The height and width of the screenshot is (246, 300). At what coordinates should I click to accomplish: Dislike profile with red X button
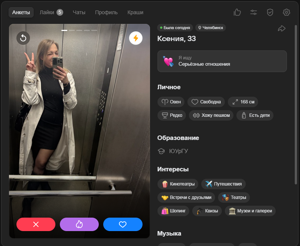pos(36,224)
